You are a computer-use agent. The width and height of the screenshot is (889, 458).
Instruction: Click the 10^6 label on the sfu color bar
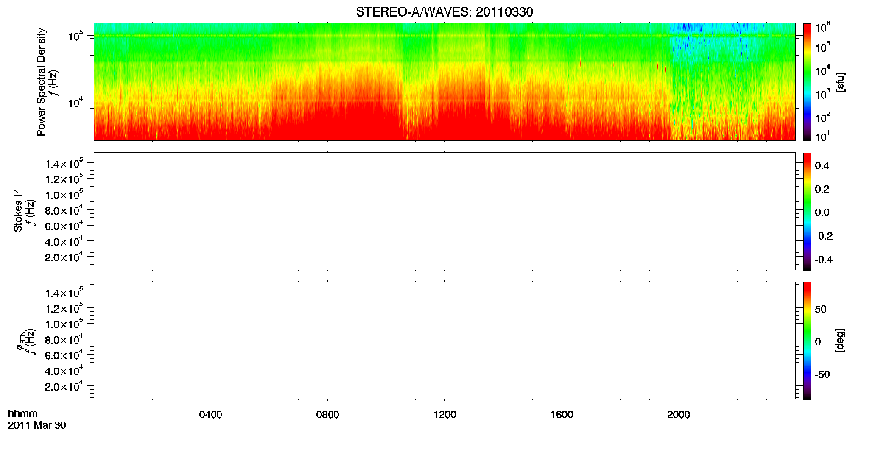click(x=822, y=28)
